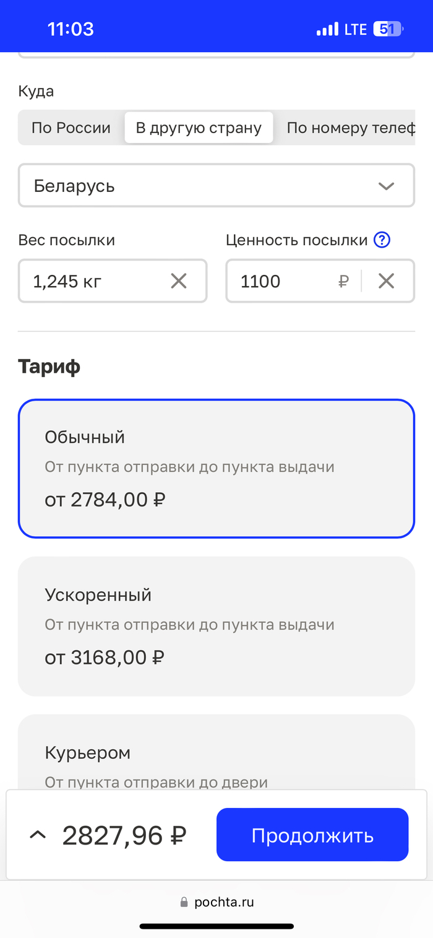The height and width of the screenshot is (938, 433).
Task: Edit the weight field showing 1,245 кг
Action: click(x=93, y=282)
